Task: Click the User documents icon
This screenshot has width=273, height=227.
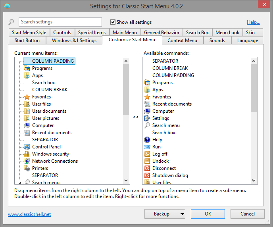Action: 27,111
